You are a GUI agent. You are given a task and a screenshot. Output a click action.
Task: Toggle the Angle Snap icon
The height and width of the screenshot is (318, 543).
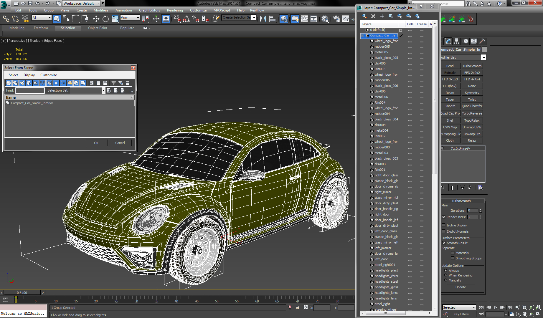pyautogui.click(x=186, y=19)
